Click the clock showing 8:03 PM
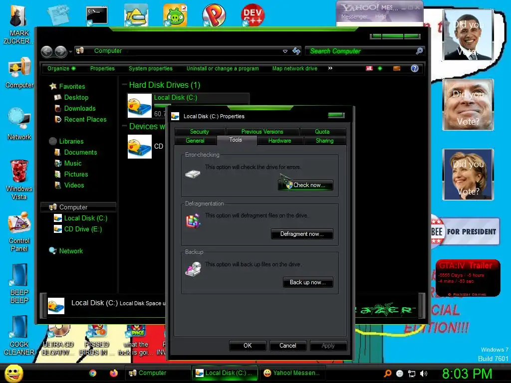Screen dimensions: 511x383 (x=467, y=374)
